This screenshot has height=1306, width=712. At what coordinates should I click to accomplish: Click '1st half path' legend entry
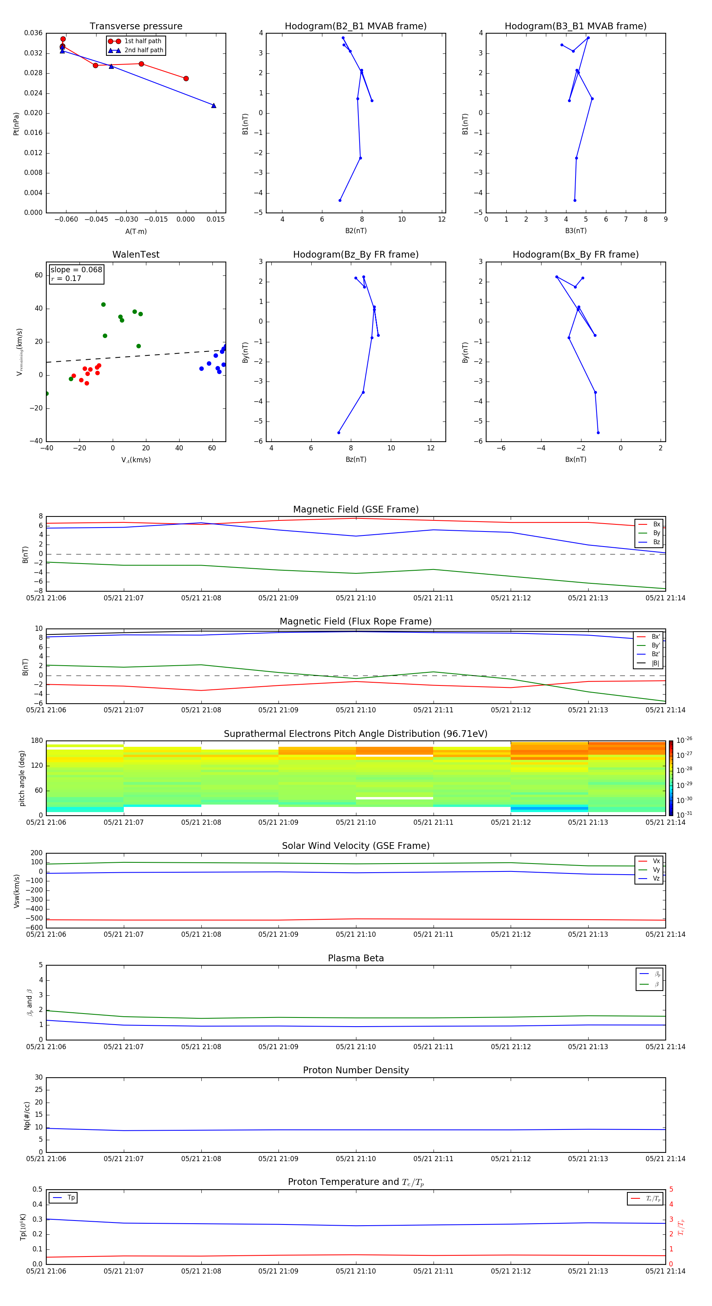click(x=135, y=41)
